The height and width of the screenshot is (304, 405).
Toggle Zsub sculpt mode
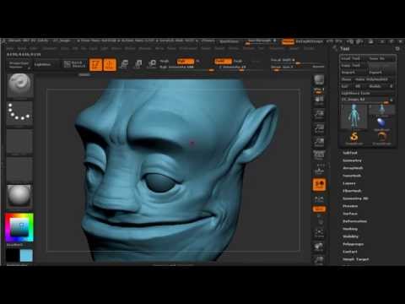[238, 61]
